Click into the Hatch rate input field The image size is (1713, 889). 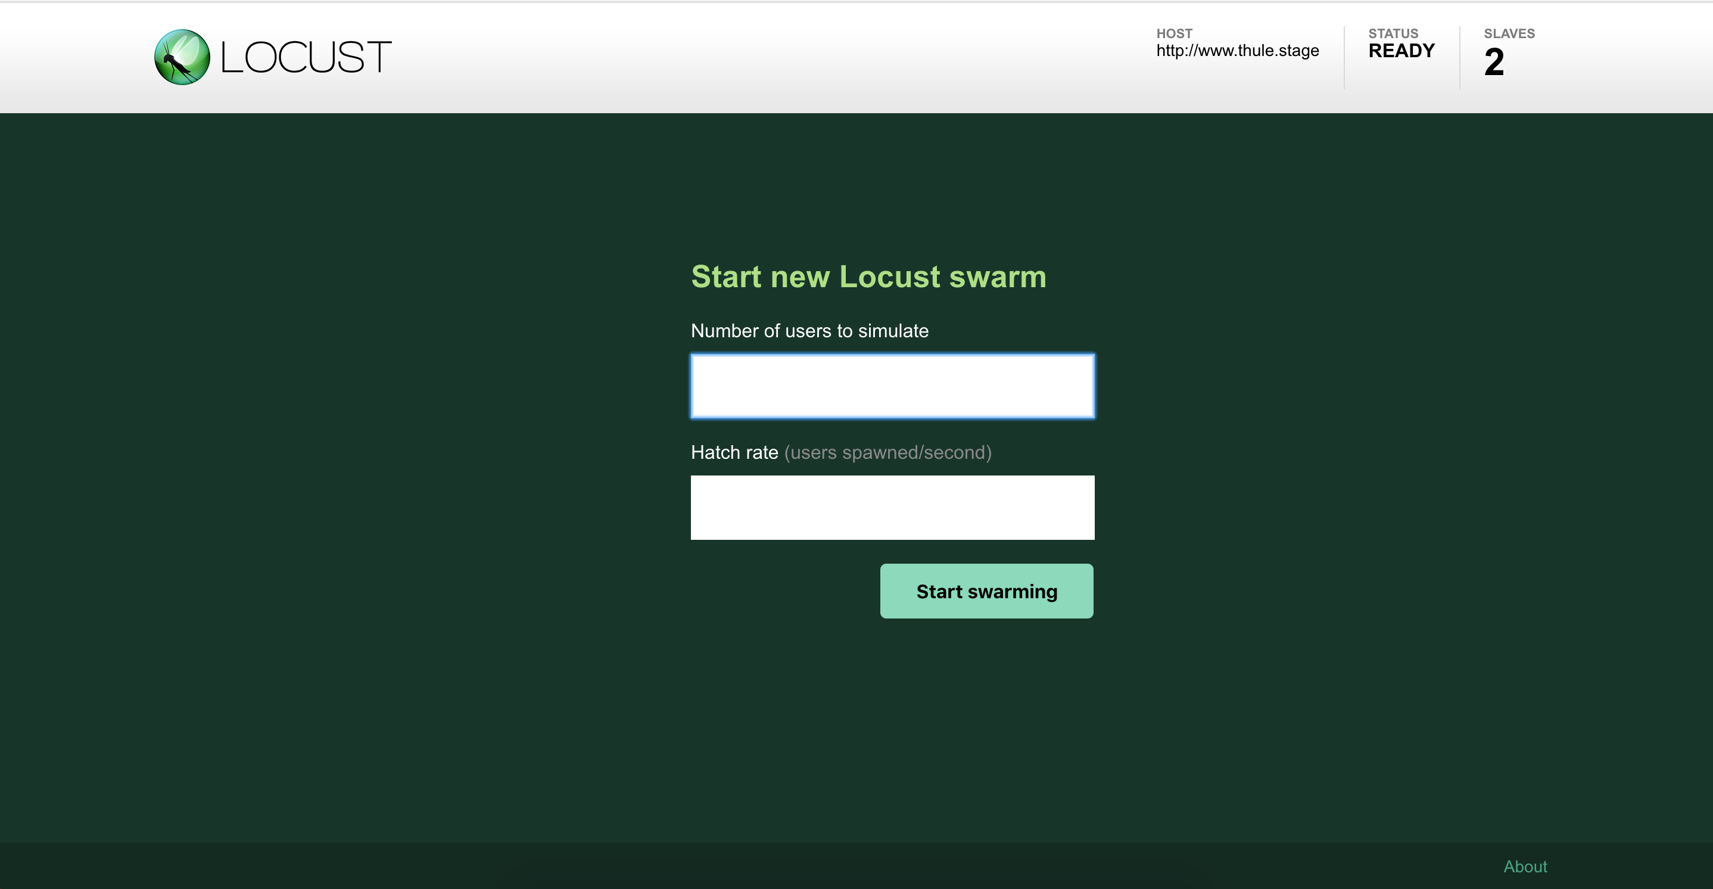[892, 507]
